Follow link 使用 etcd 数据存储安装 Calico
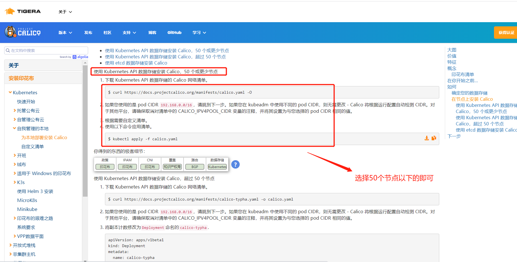This screenshot has width=517, height=262. tap(136, 63)
